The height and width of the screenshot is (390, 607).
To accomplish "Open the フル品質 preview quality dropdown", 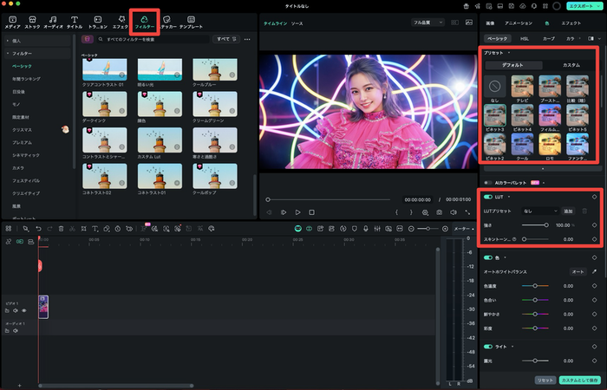I will point(427,21).
